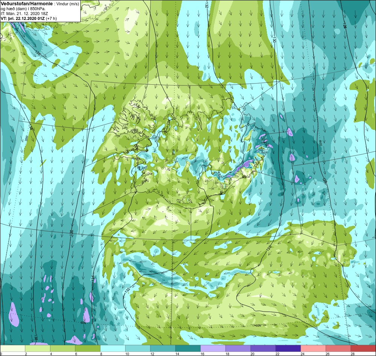This screenshot has width=376, height=356.
Task: Click the '136' contour label near the top-left corner
Action: (38, 53)
